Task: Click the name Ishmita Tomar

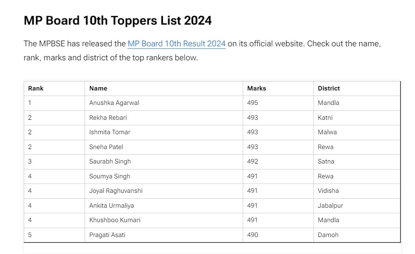Action: coord(110,132)
